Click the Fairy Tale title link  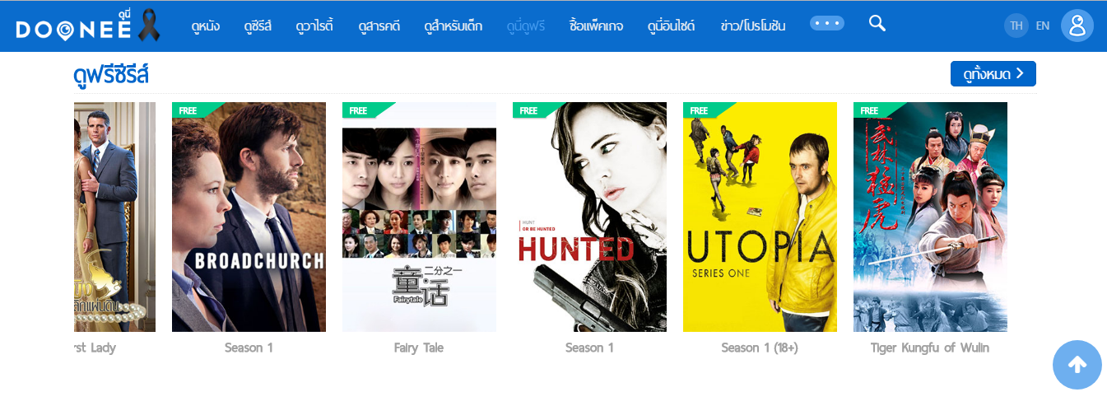(419, 348)
